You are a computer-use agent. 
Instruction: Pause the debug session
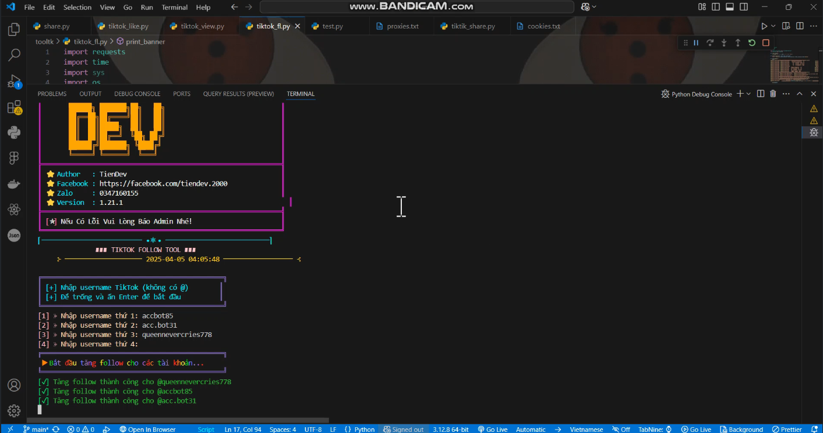(x=695, y=42)
